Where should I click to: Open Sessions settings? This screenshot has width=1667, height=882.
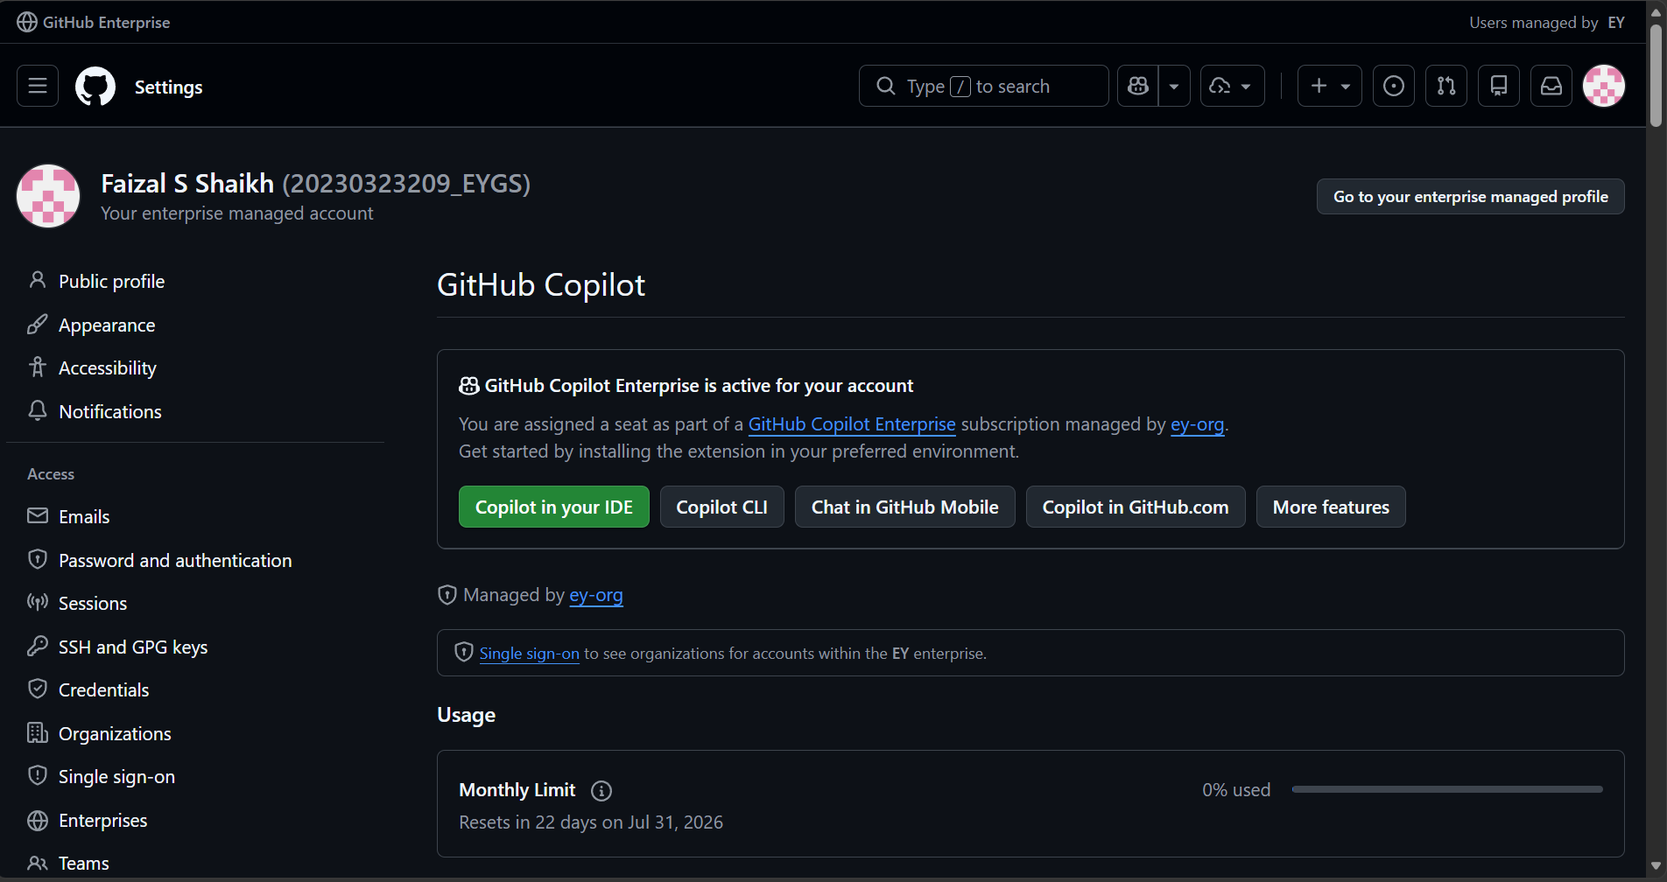[93, 603]
